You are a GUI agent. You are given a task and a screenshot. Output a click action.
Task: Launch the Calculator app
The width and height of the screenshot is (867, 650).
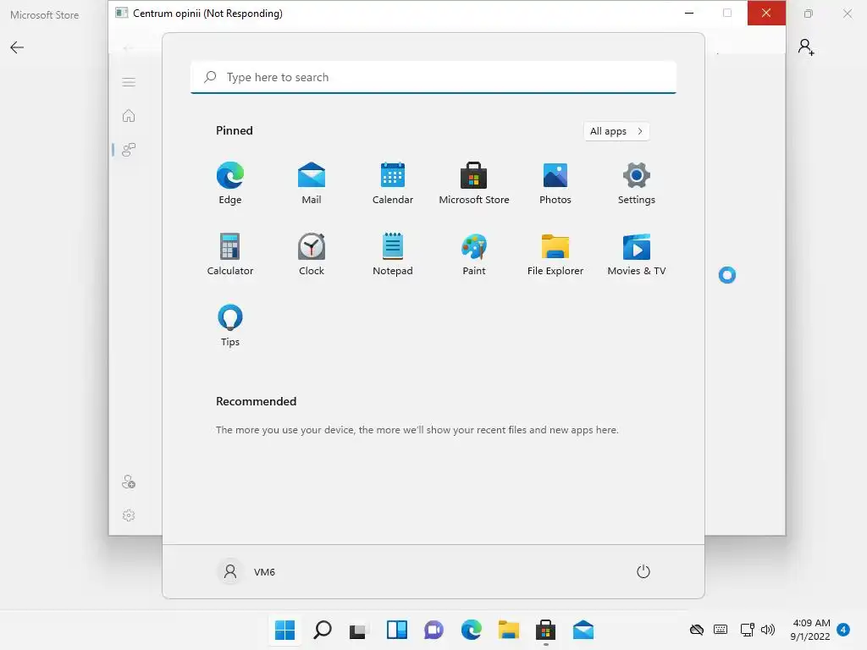(230, 254)
